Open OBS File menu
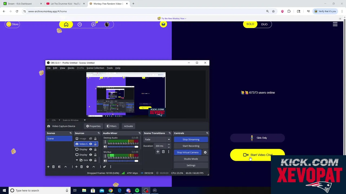 coord(49,68)
